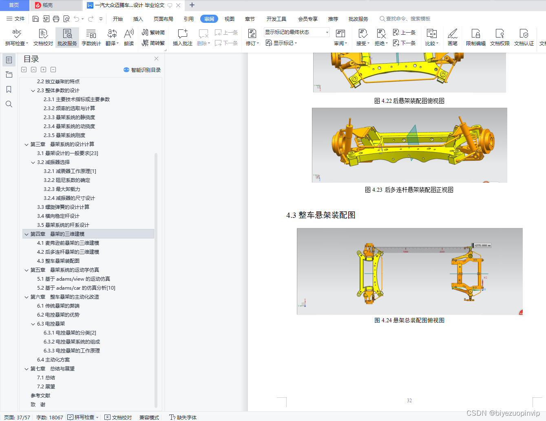Run 文档校对 from the review ribbon
This screenshot has height=421, width=546.
click(43, 38)
